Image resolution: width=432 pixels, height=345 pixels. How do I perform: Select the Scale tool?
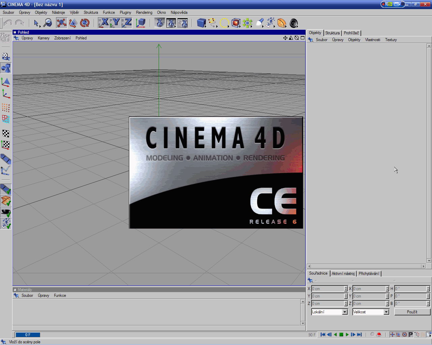(73, 23)
